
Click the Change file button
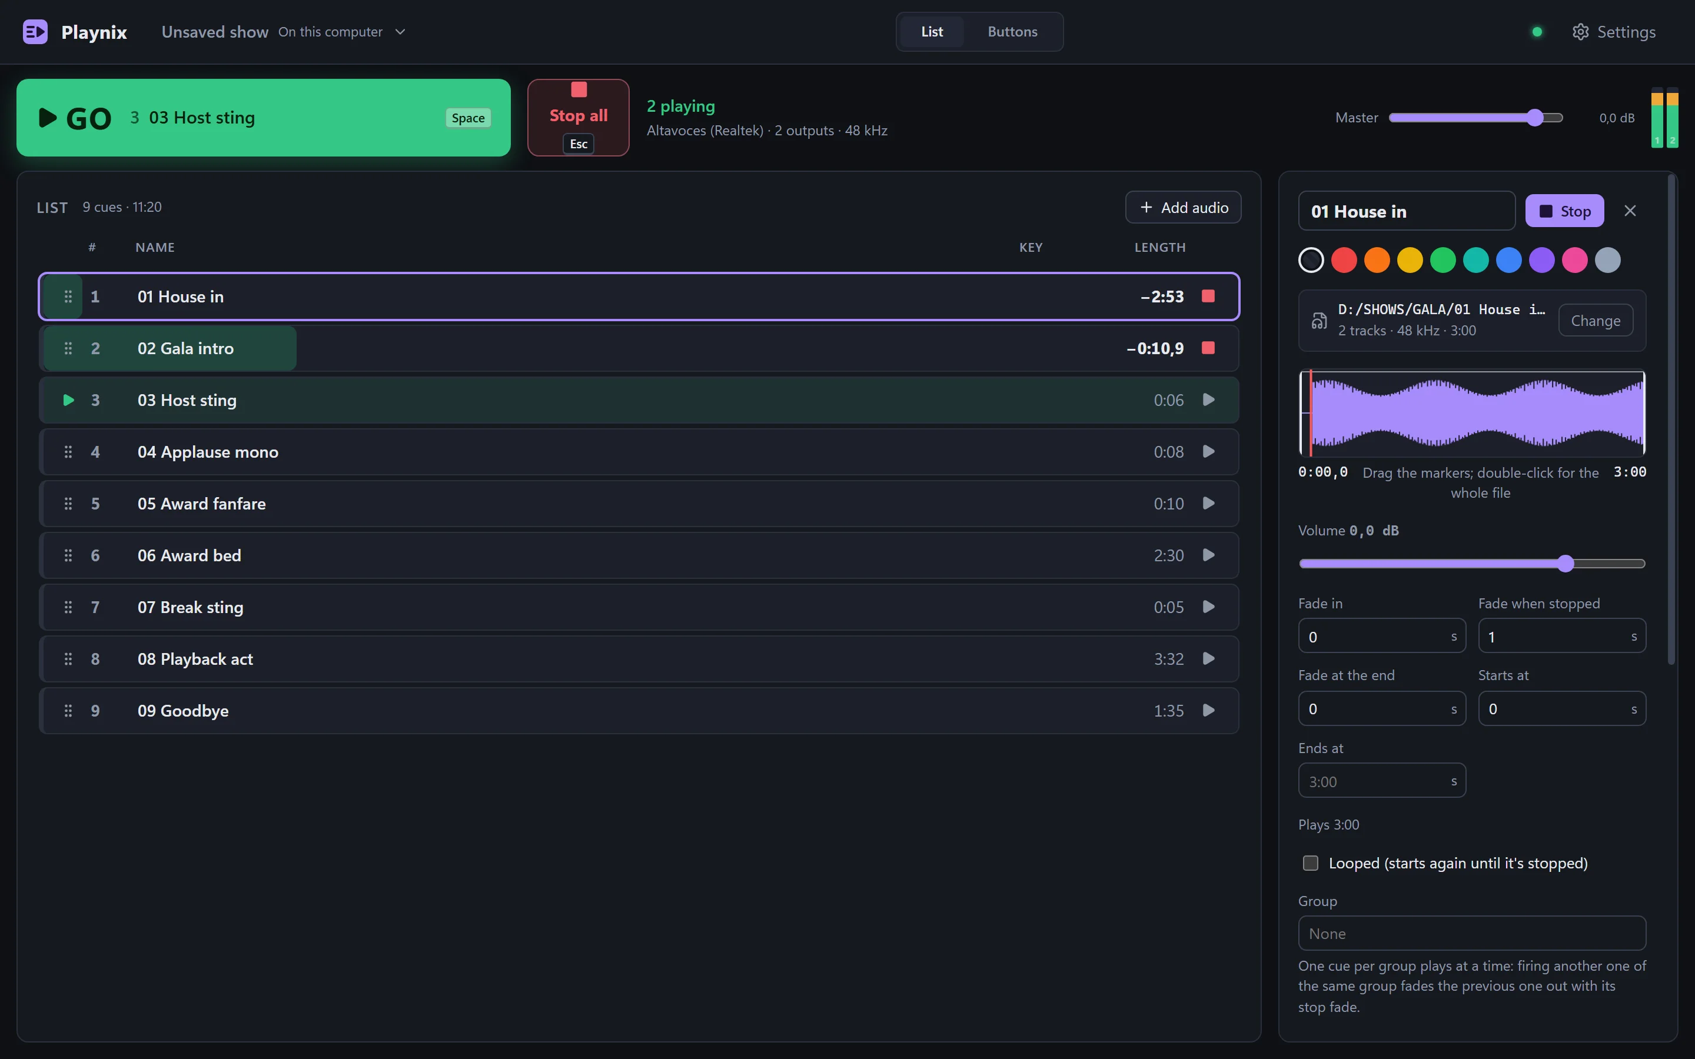(1595, 321)
